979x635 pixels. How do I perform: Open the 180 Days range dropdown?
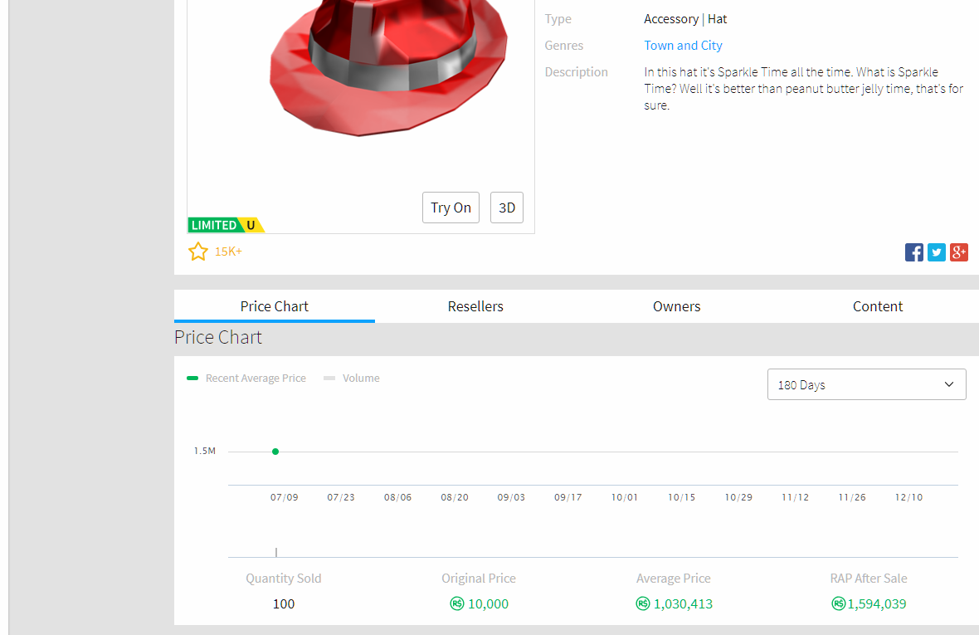[x=866, y=385]
